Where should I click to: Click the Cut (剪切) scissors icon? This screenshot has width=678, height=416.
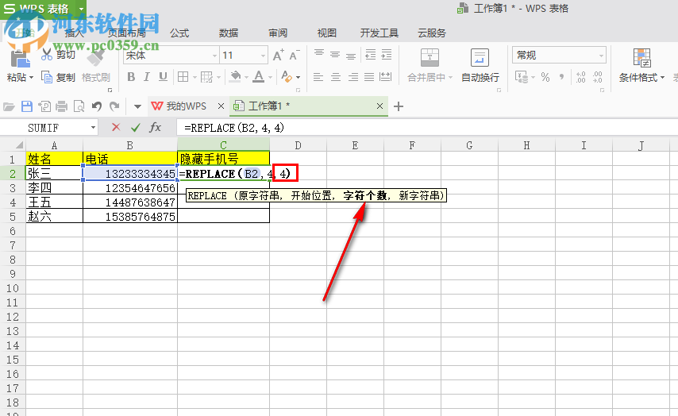point(47,55)
